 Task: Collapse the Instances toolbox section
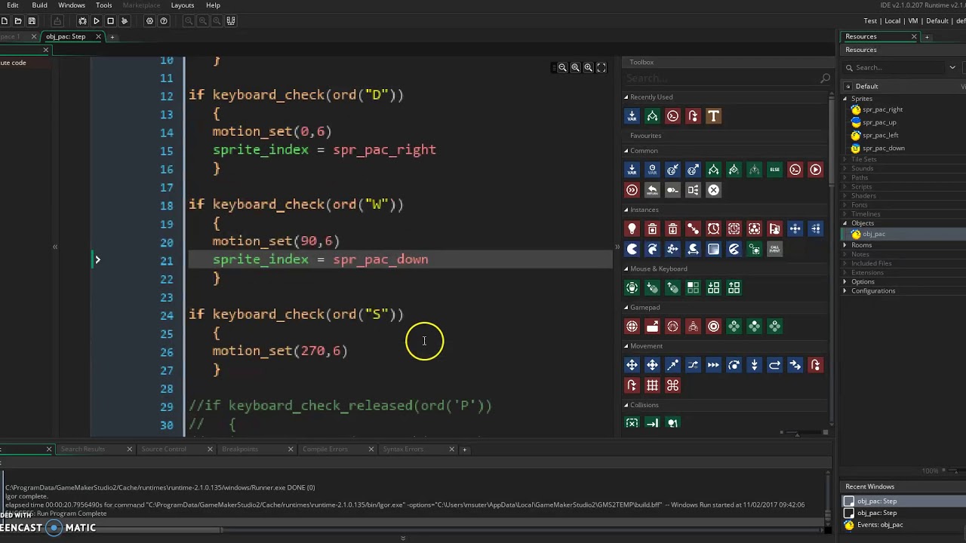tap(626, 210)
